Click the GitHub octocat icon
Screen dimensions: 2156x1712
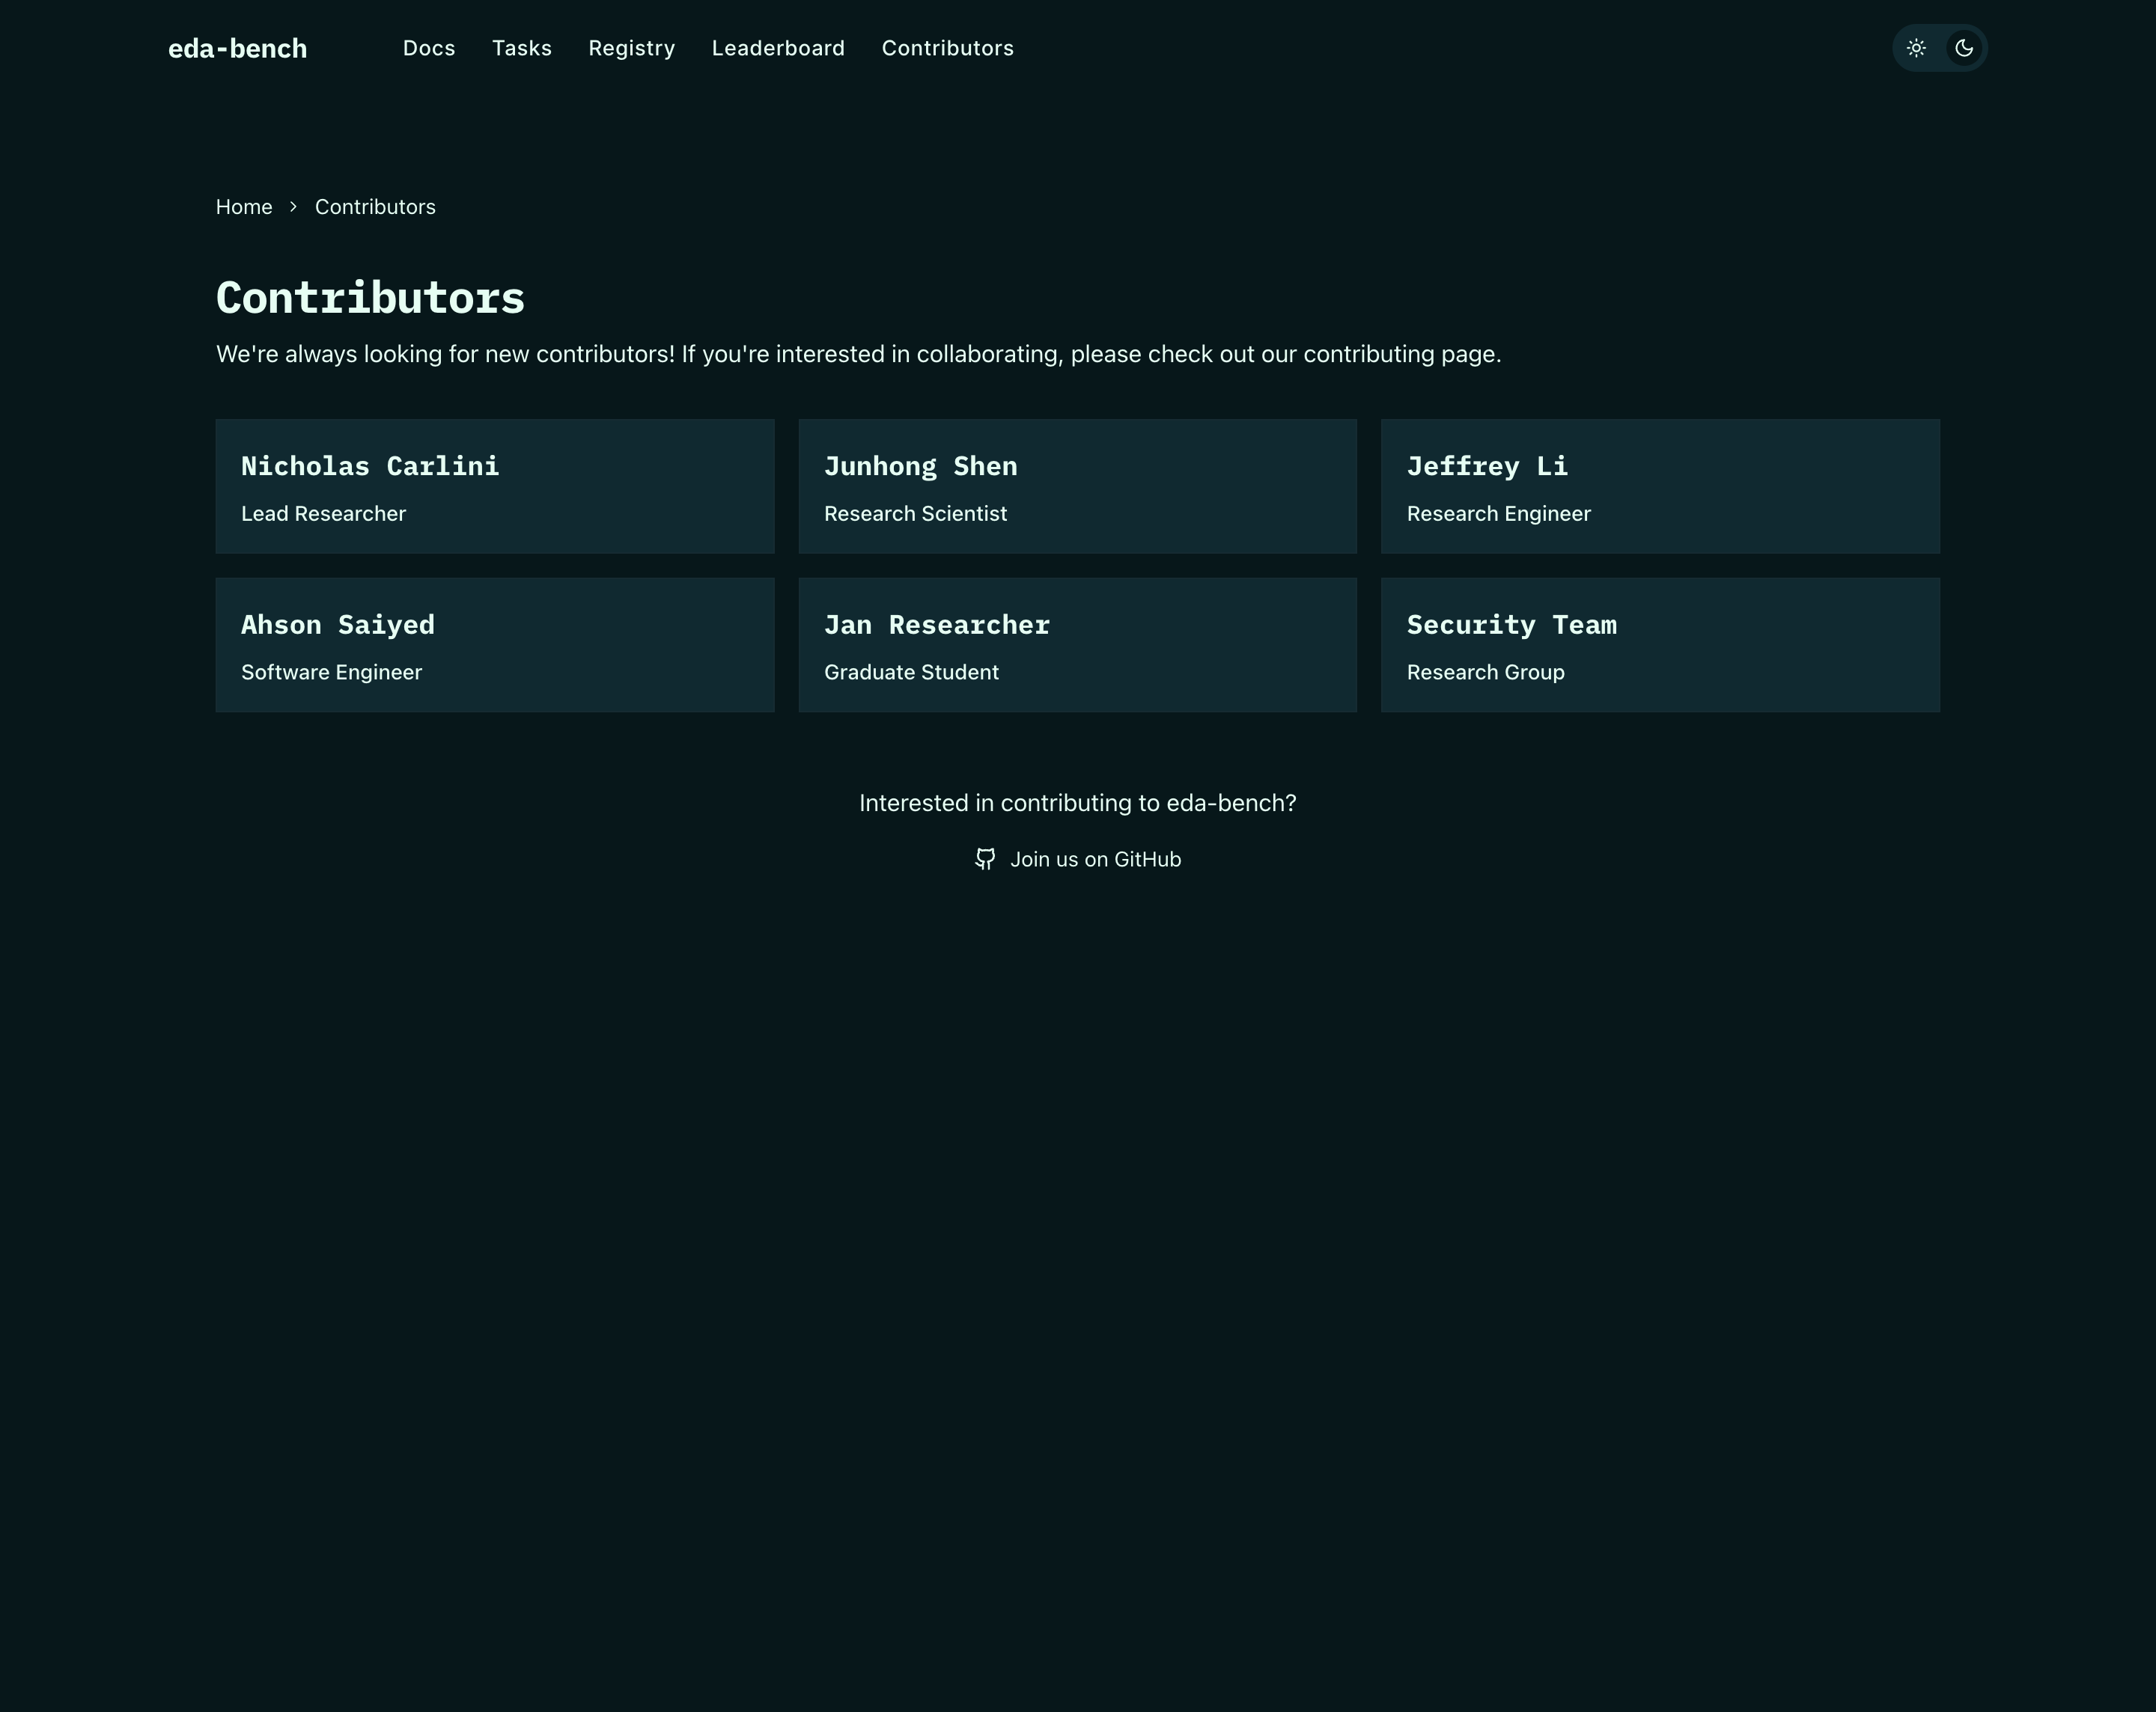pyautogui.click(x=985, y=860)
